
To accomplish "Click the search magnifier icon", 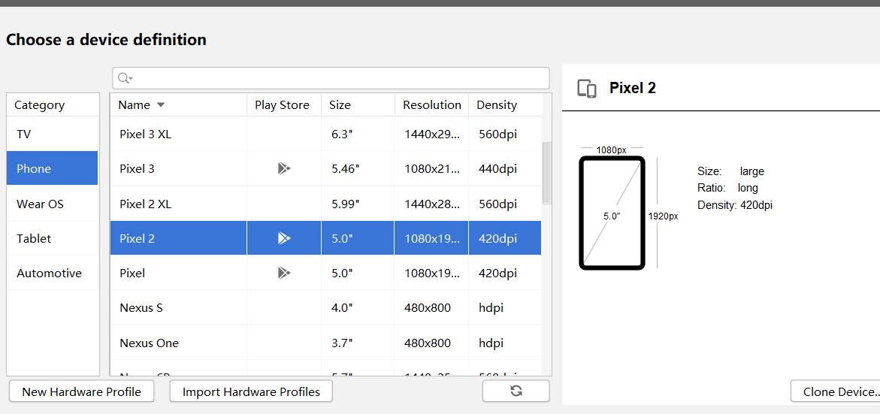I will [x=124, y=78].
